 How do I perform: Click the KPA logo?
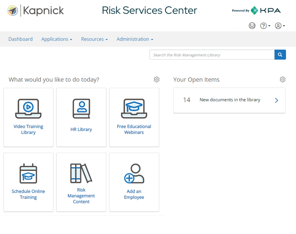(x=266, y=11)
